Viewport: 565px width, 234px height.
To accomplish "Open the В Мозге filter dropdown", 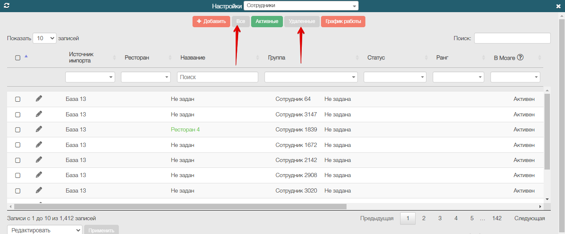I will 515,77.
